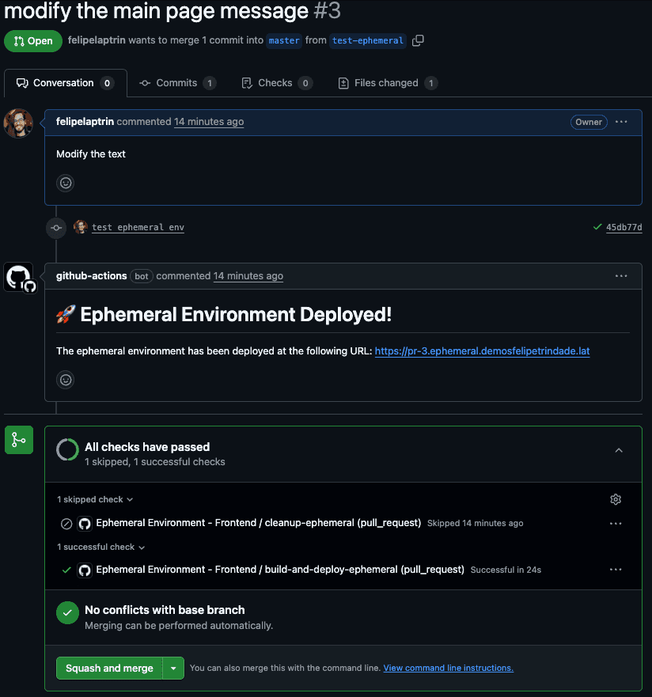Click the Owner badge
Screen dimensions: 652x697
[x=589, y=122]
